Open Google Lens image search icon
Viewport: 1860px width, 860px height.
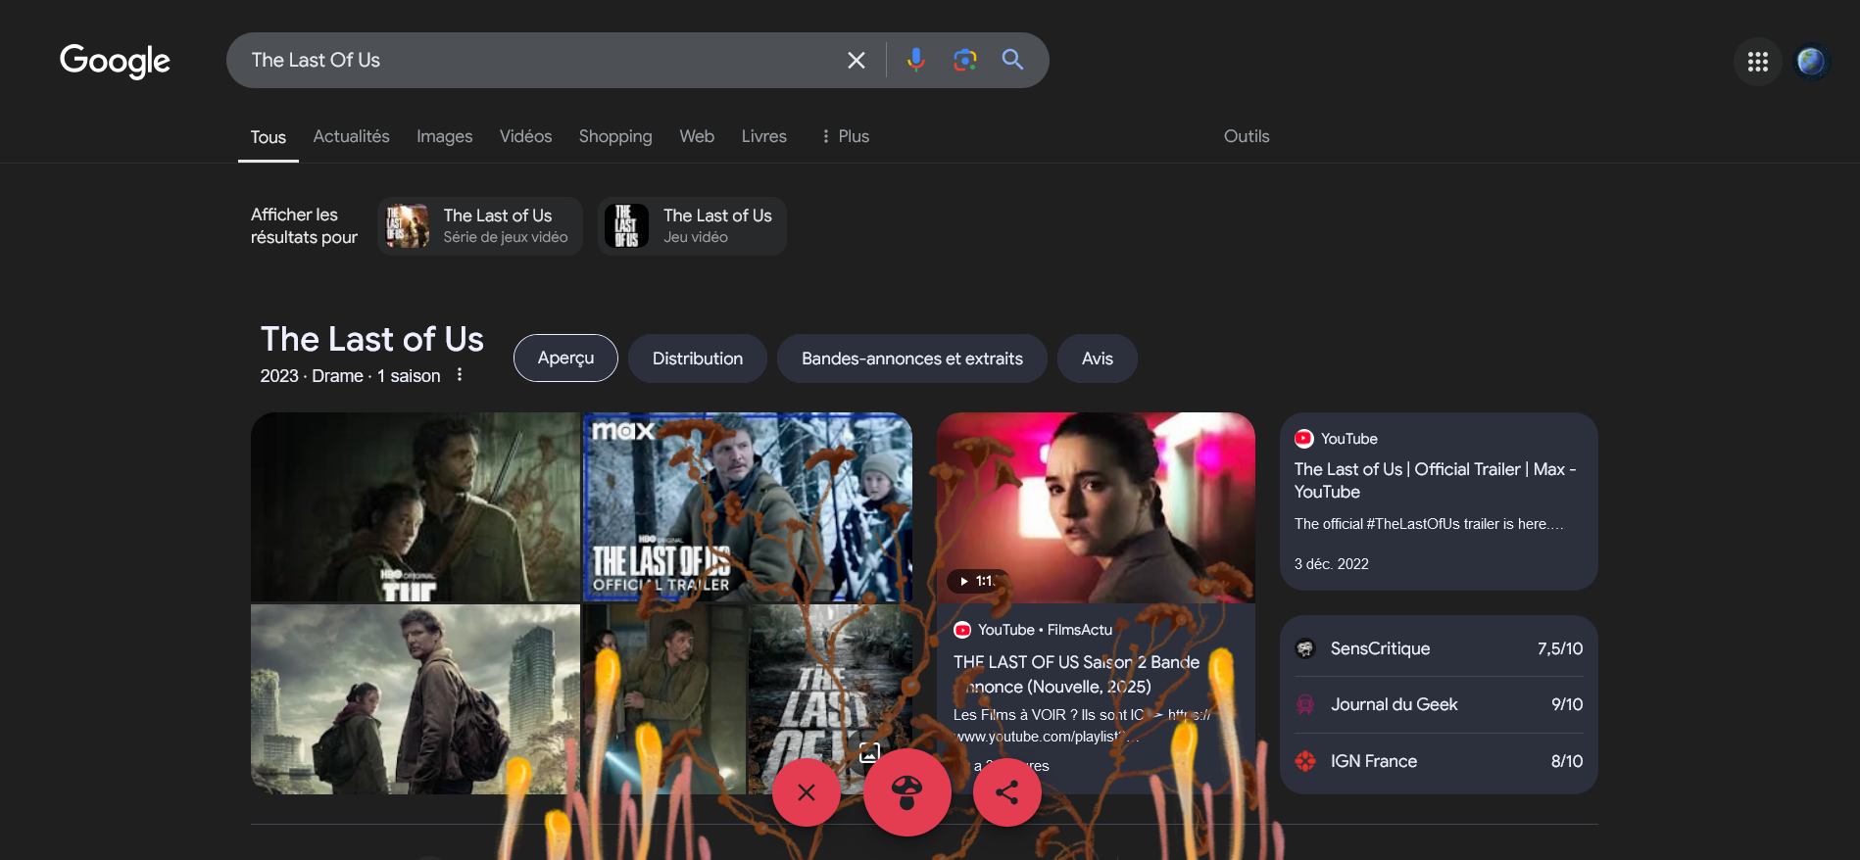[x=964, y=60]
